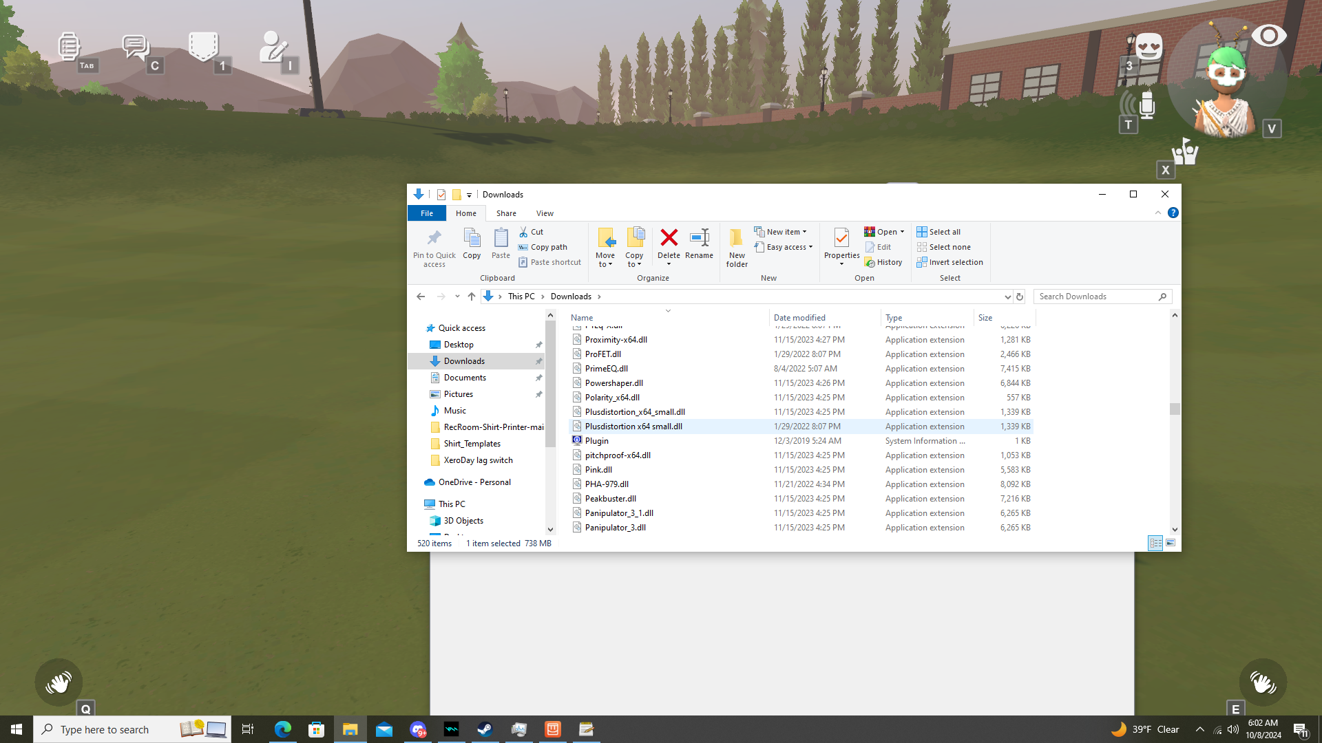Open Steam from the taskbar

pyautogui.click(x=485, y=729)
